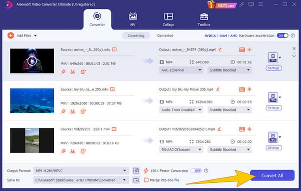Switch to the MV tab
Viewport: 301px width, 191px height.
(x=132, y=19)
